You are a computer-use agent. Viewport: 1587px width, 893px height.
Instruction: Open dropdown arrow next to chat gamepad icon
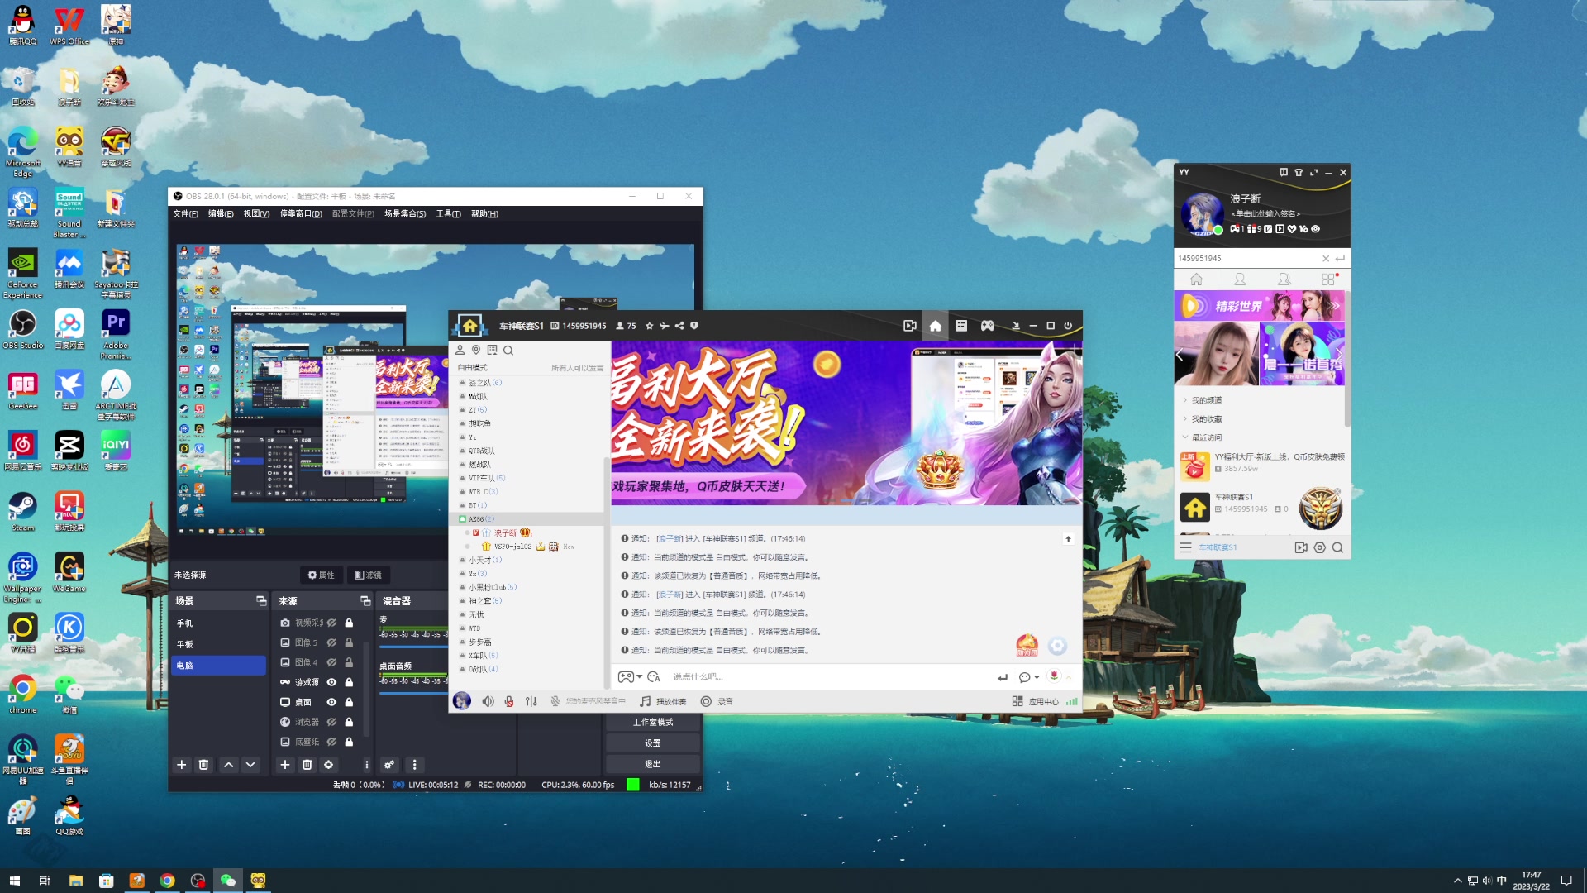coord(639,677)
